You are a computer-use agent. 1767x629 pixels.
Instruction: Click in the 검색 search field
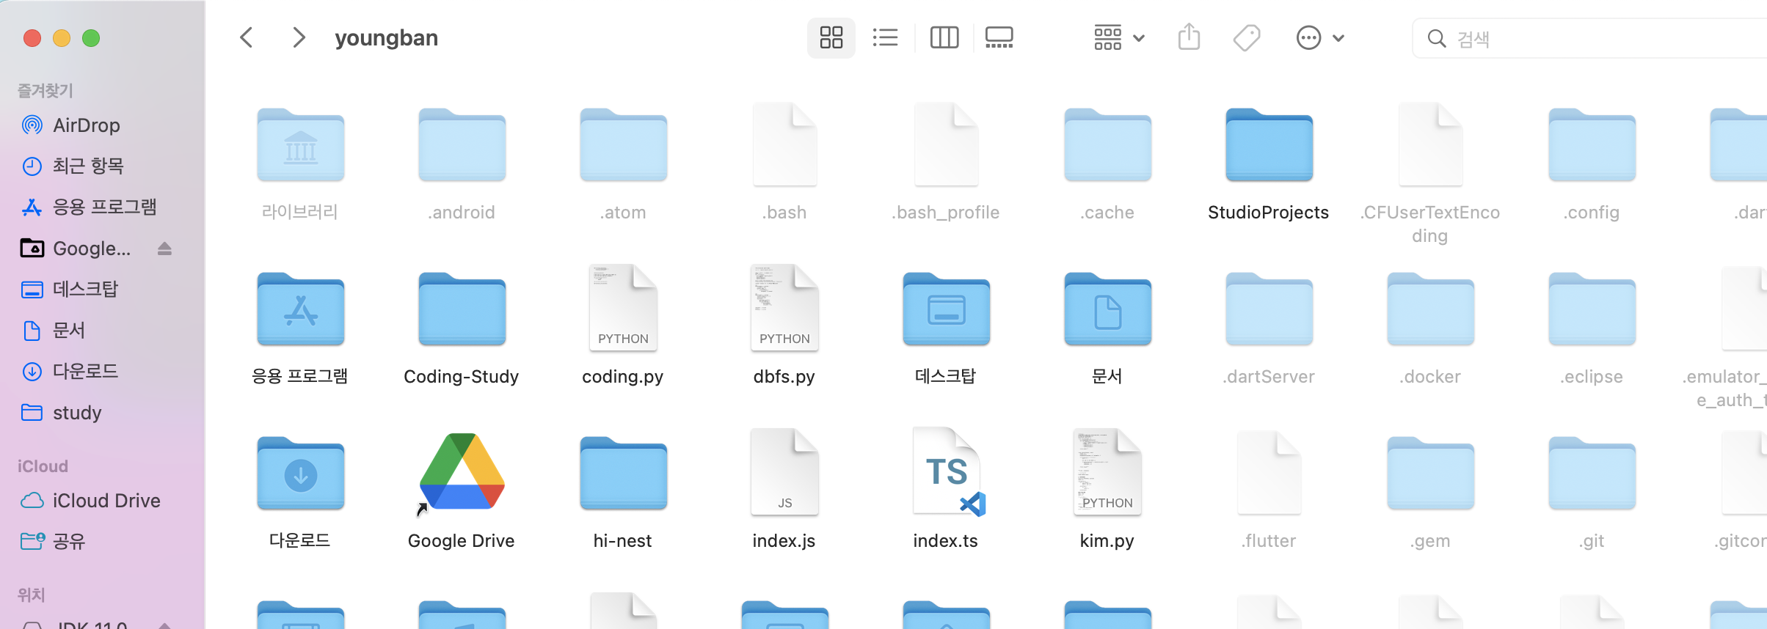(1589, 38)
